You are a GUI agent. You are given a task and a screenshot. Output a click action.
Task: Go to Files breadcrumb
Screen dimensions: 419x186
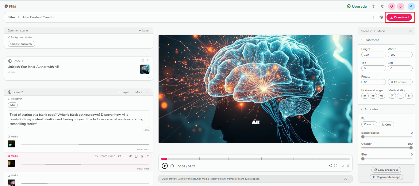[x=12, y=17]
